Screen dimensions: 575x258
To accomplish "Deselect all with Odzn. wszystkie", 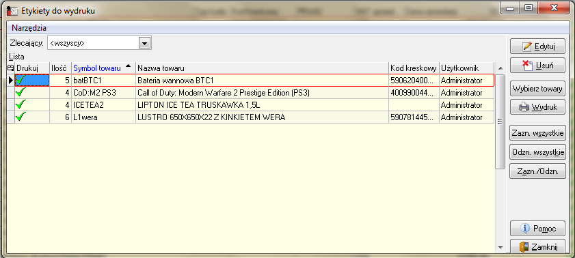I will coord(537,152).
